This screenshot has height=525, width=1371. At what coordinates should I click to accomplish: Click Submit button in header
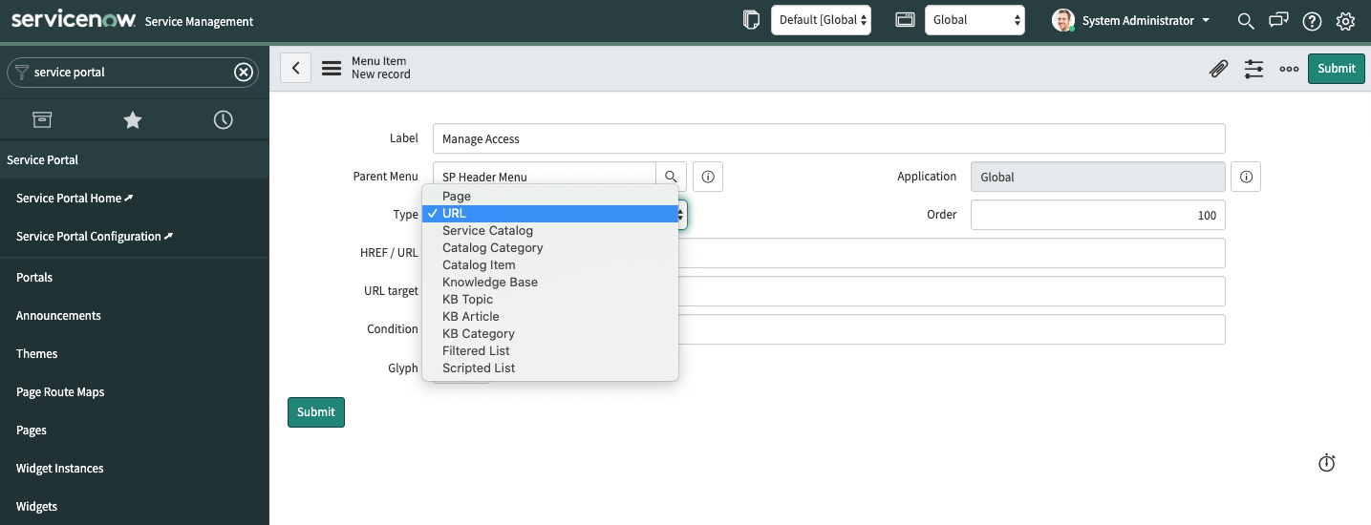coord(1336,68)
